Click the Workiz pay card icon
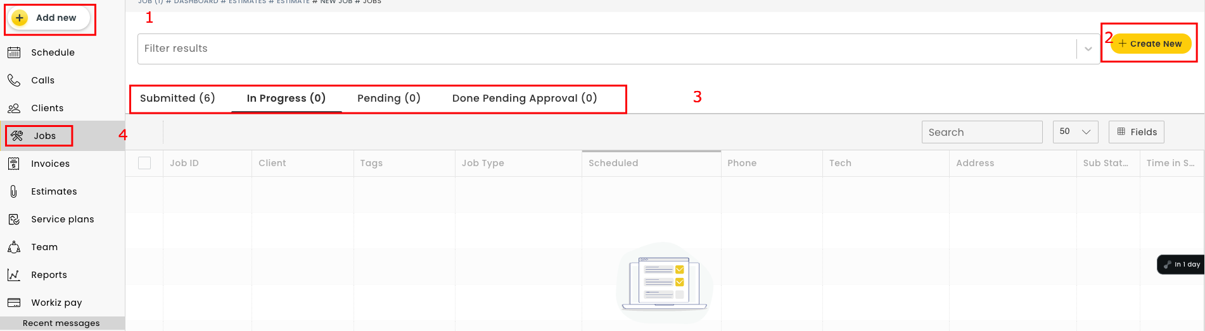 [x=14, y=303]
